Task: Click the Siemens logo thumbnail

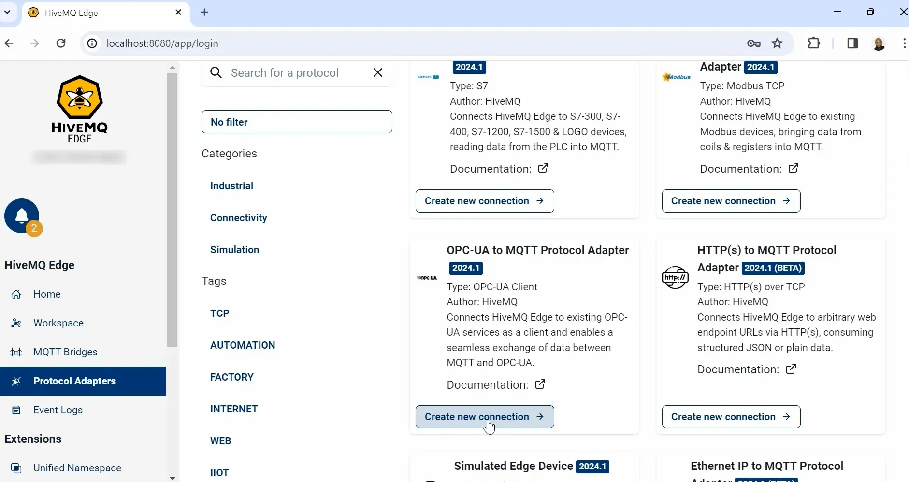Action: (429, 77)
